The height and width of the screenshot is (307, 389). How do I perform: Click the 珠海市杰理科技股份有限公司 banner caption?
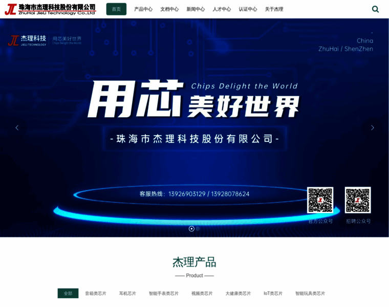[x=194, y=139]
